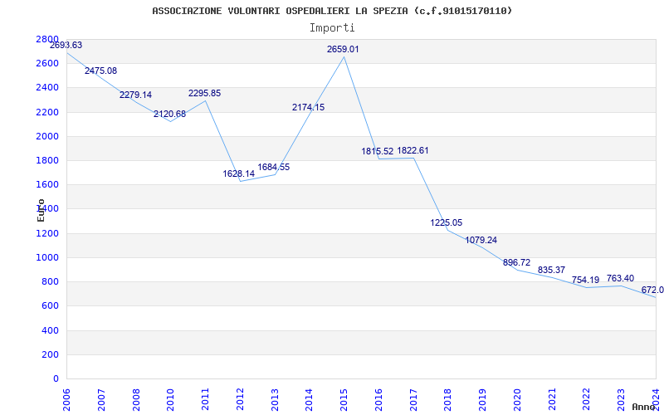Select the 2174.15 value label
The height and width of the screenshot is (415, 664).
(x=308, y=108)
